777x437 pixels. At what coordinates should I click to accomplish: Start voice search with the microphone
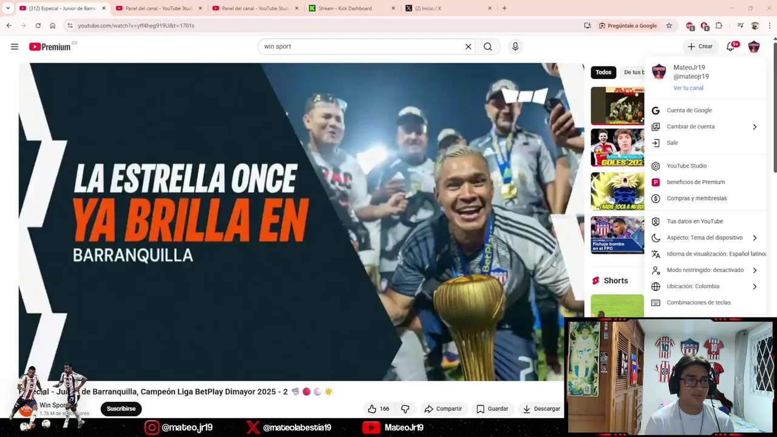click(x=515, y=47)
